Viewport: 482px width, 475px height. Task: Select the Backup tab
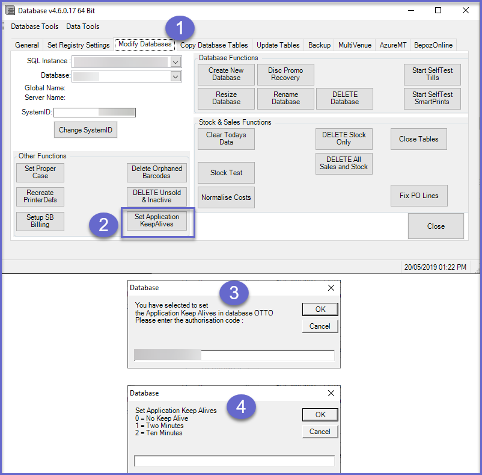coord(319,45)
